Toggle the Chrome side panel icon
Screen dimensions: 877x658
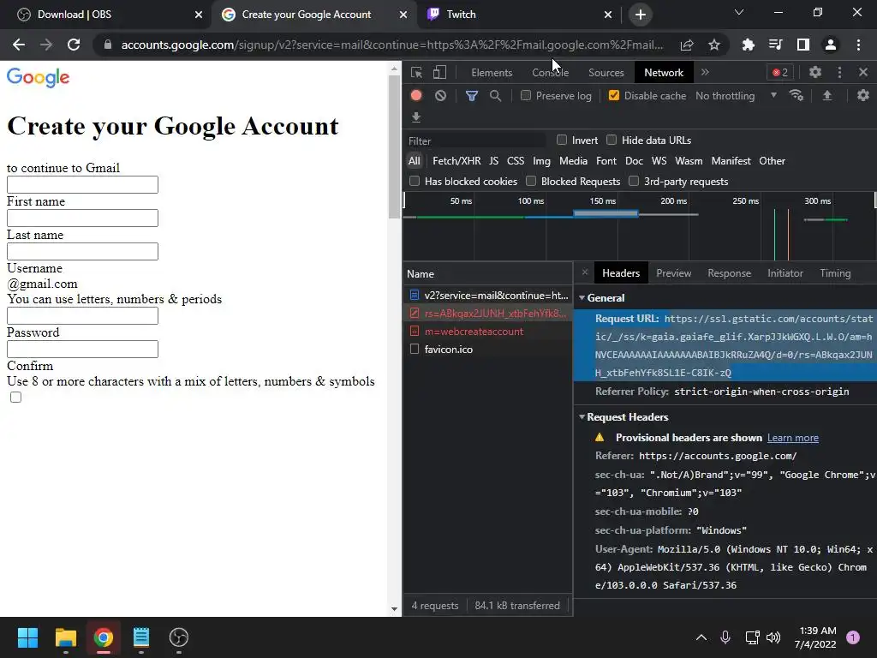coord(803,45)
